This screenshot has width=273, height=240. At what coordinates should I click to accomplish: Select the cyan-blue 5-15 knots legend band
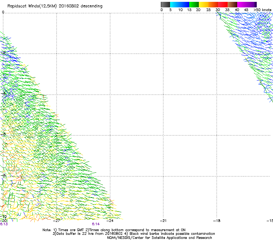pos(180,4)
